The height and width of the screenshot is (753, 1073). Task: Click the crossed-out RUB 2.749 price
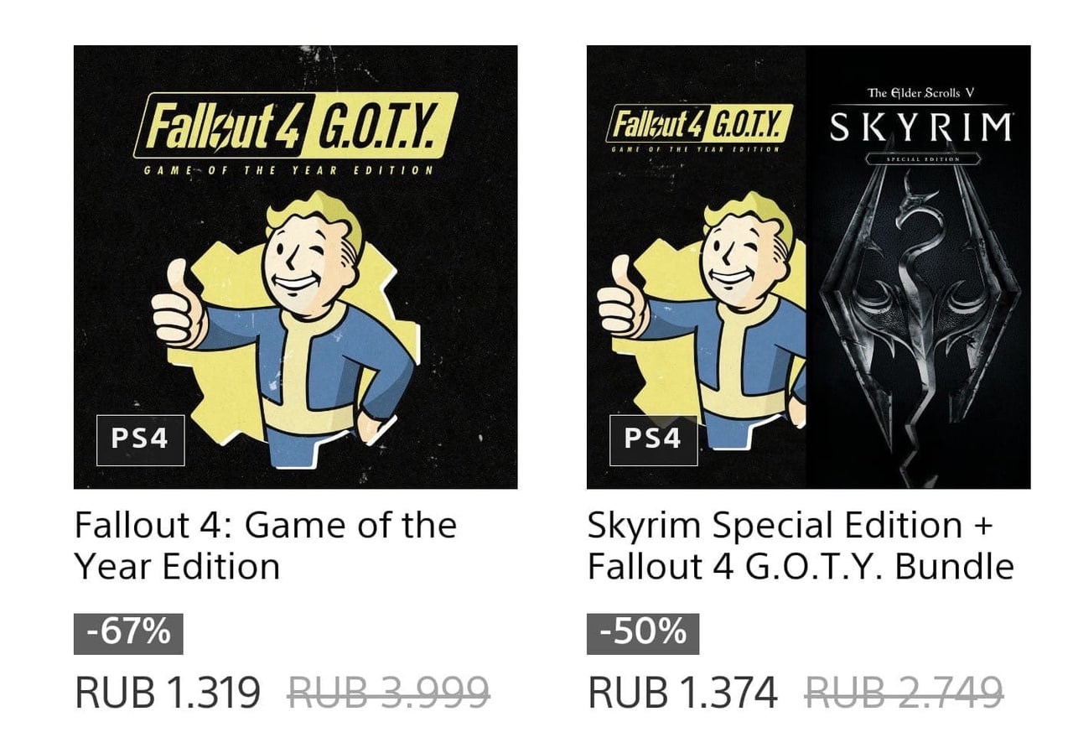point(904,693)
